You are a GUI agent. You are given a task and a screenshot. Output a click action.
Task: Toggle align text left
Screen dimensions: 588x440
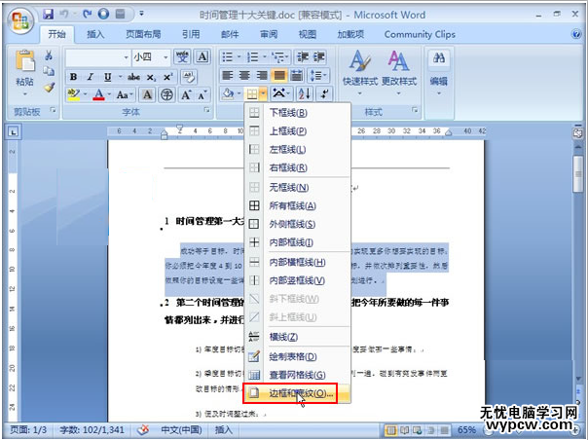click(228, 75)
